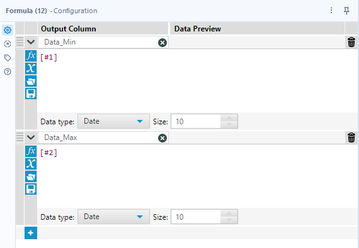Open the panel options three-dot menu
This screenshot has width=359, height=248.
331,10
